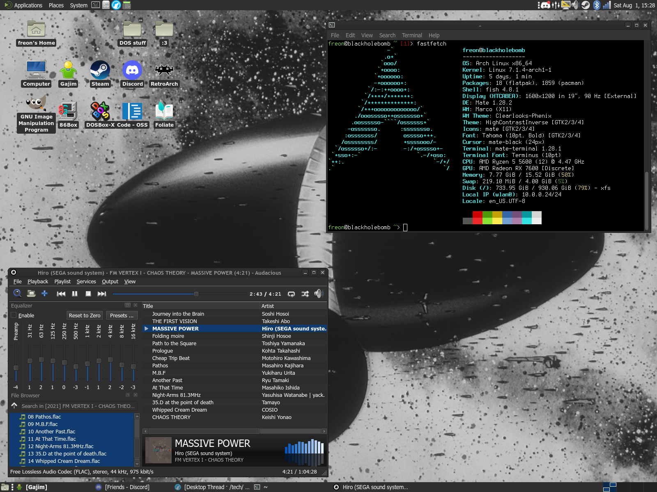Open the DOS stuff folder
The width and height of the screenshot is (657, 492).
pos(132,33)
